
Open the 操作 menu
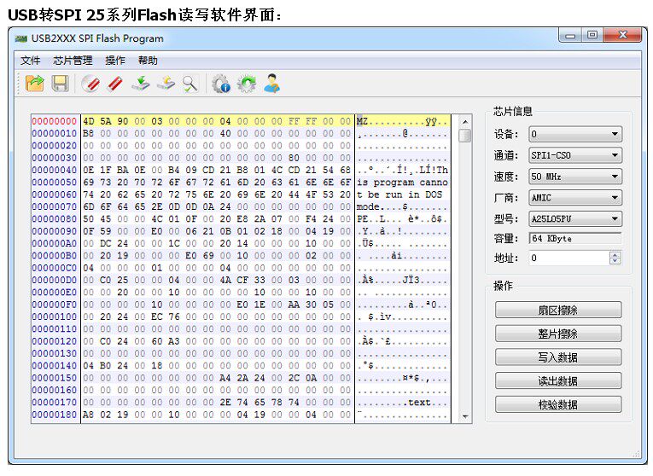(x=115, y=61)
